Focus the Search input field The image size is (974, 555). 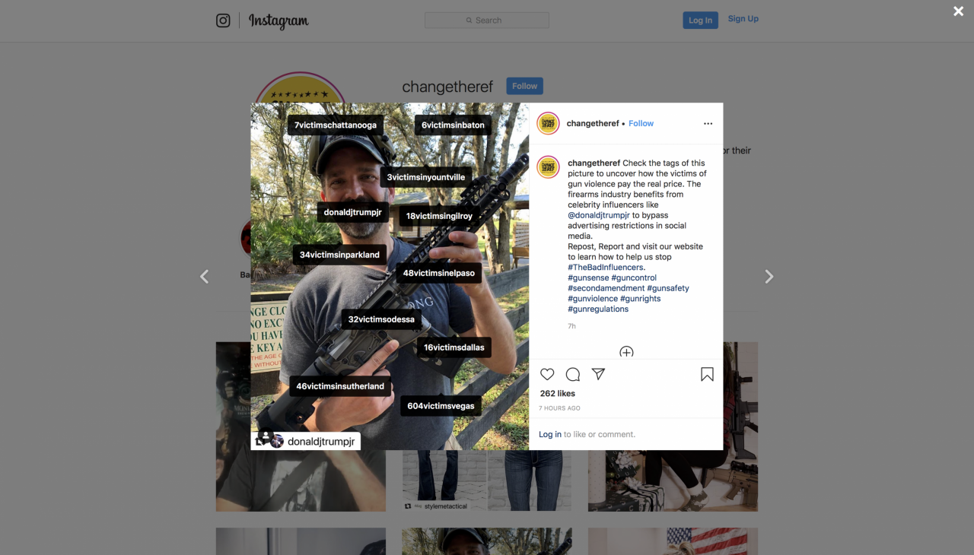(487, 21)
